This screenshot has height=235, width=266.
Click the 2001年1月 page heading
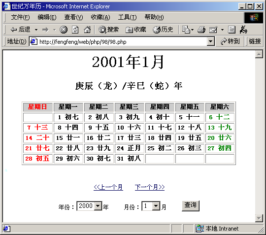pyautogui.click(x=128, y=62)
